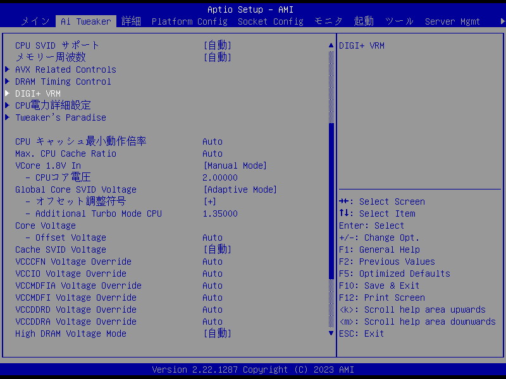Click the scrollbar up arrow
Image resolution: width=506 pixels, height=379 pixels.
331,45
